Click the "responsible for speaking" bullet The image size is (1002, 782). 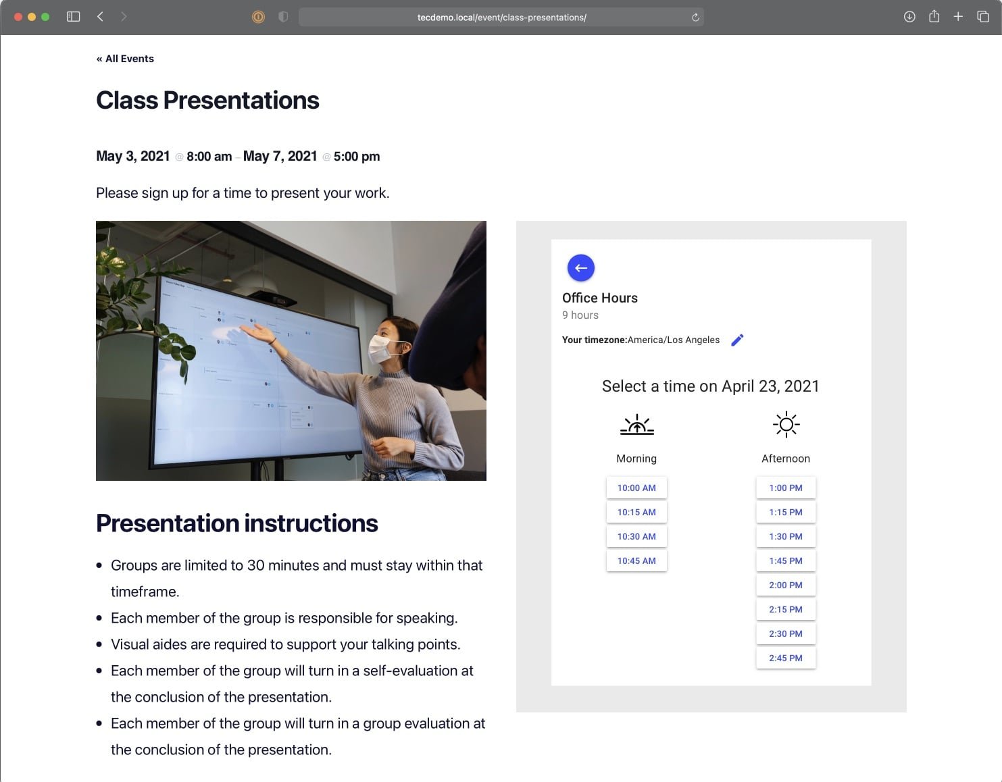[284, 618]
